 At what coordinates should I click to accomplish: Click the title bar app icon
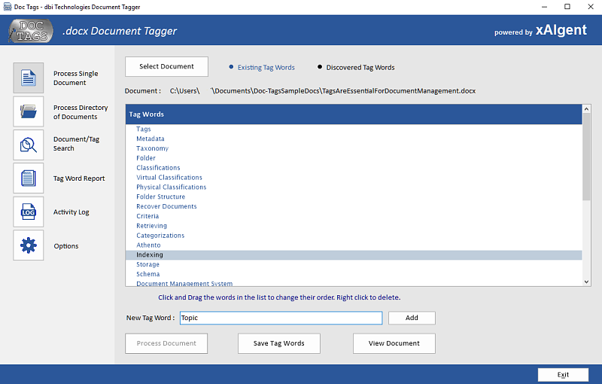tap(8, 7)
